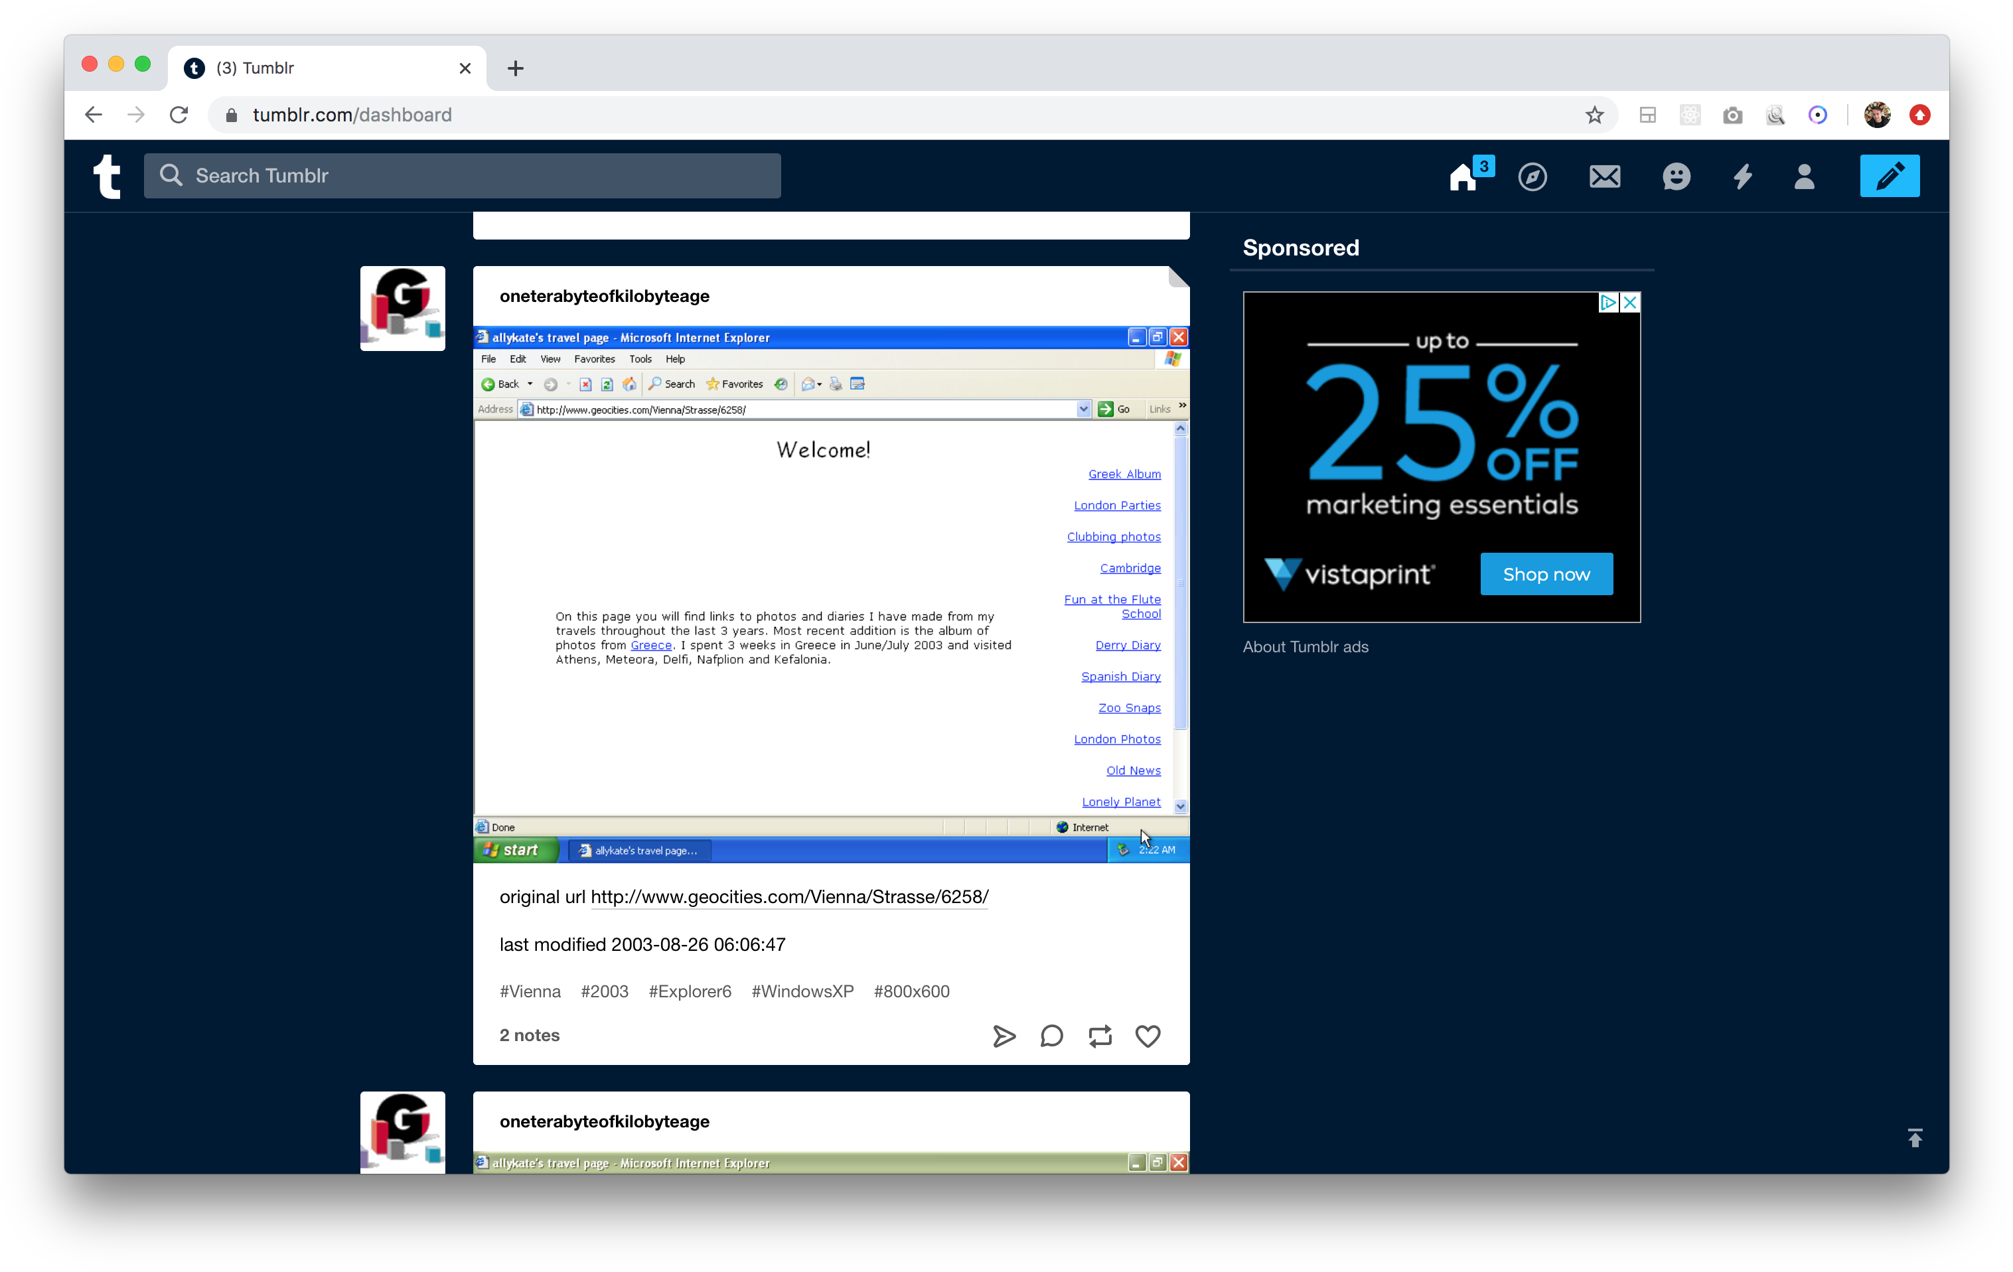Open a new browser tab

point(515,68)
